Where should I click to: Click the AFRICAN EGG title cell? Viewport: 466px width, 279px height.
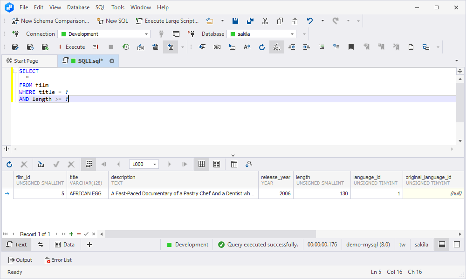[88, 193]
